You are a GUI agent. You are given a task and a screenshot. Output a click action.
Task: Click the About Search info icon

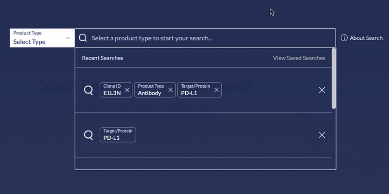click(344, 38)
